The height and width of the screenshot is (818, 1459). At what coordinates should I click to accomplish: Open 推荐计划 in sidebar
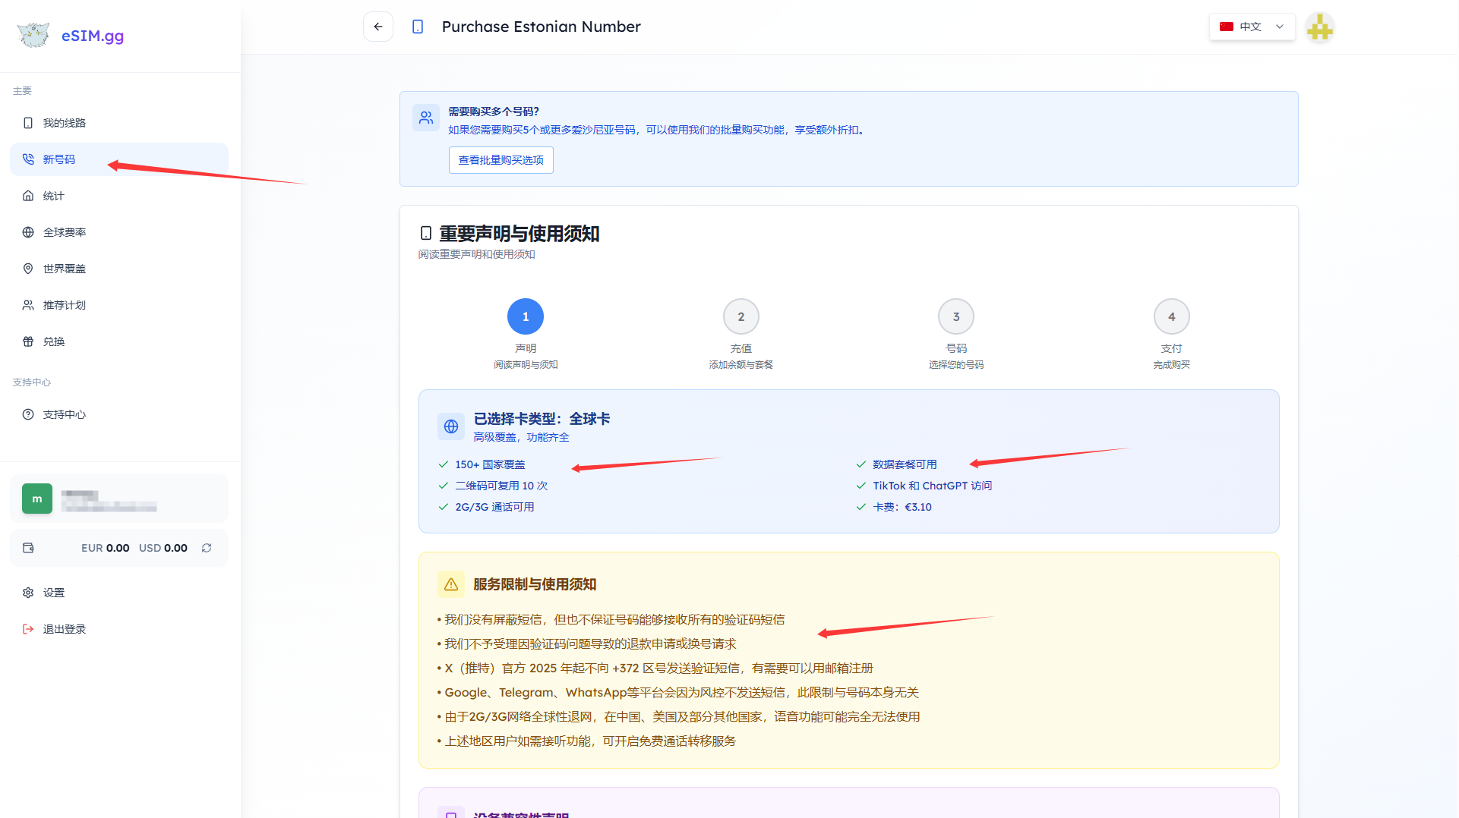click(x=65, y=305)
